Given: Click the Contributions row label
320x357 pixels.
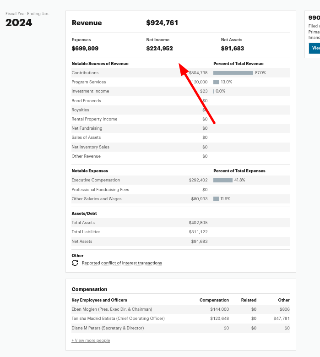Looking at the screenshot, I should tap(85, 73).
